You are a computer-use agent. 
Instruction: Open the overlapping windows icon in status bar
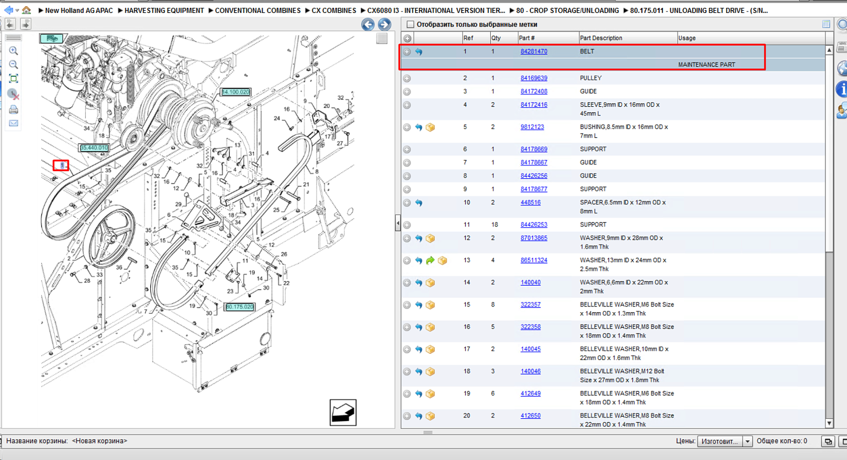coord(828,441)
